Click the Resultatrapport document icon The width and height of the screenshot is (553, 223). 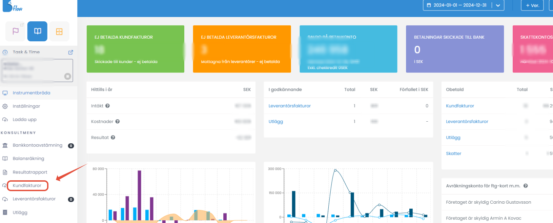pos(5,172)
